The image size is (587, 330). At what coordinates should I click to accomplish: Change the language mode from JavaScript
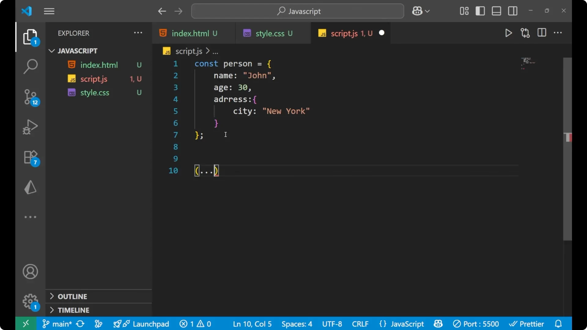pyautogui.click(x=408, y=324)
